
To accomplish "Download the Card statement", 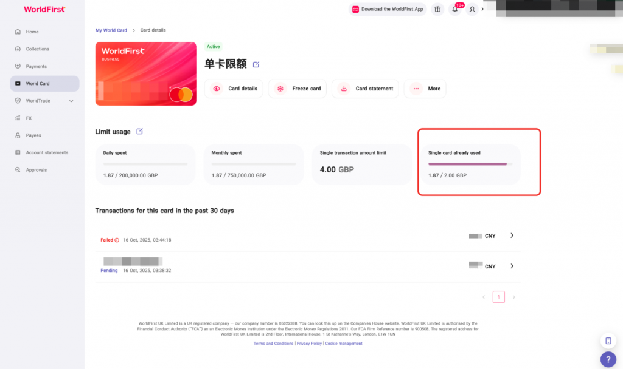I will coord(365,89).
